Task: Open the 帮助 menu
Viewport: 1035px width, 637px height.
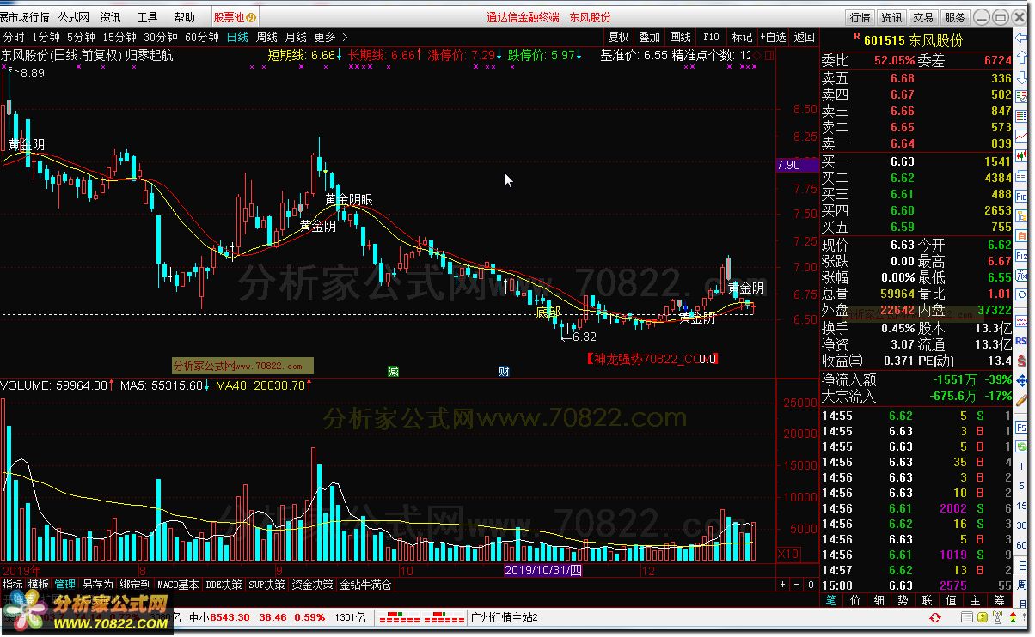Action: click(184, 17)
